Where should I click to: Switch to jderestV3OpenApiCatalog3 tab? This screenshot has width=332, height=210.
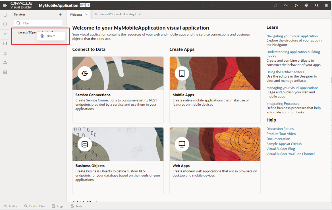click(118, 14)
